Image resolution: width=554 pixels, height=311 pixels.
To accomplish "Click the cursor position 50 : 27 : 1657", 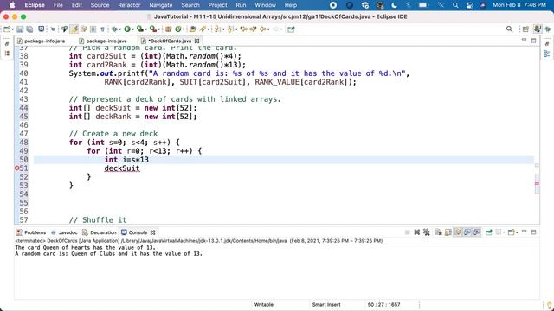I will click(383, 304).
